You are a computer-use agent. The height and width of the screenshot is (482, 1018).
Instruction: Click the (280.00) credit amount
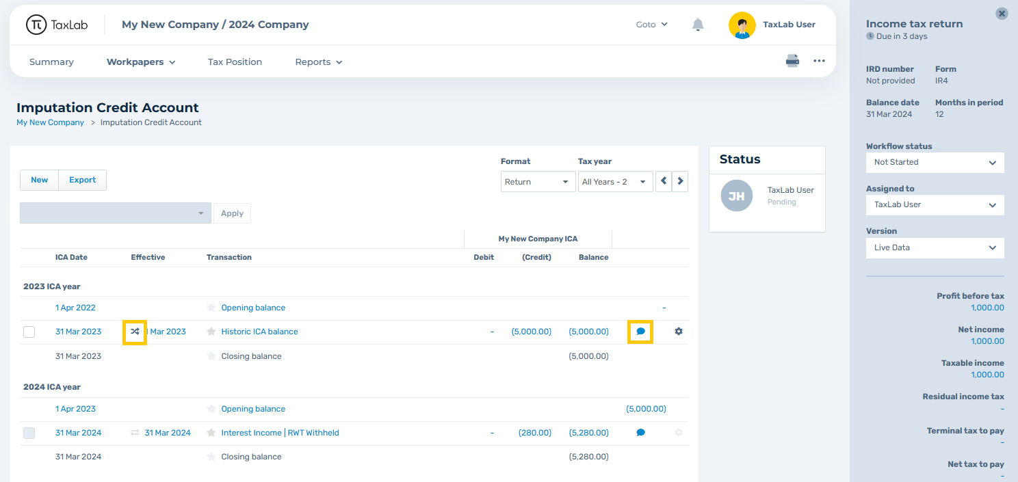[x=535, y=433]
